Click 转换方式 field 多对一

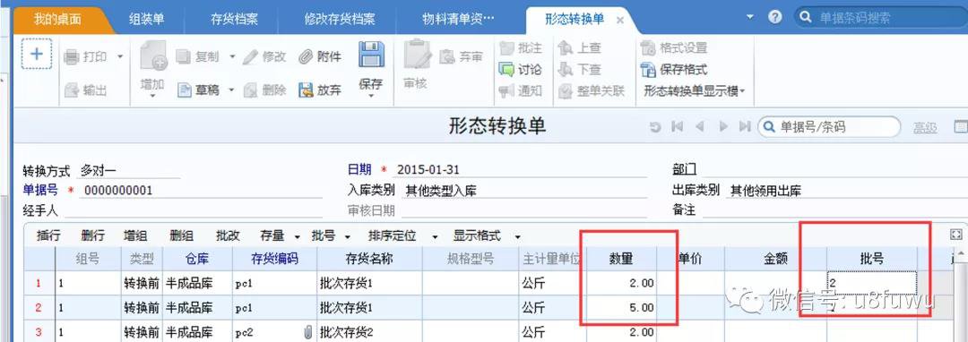click(x=128, y=171)
